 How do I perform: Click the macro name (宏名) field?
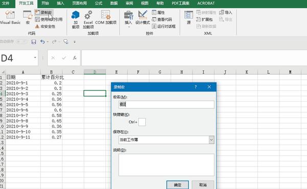click(166, 105)
